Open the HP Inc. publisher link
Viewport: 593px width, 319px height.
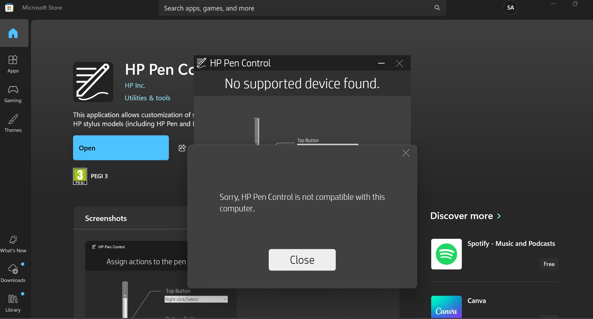[x=135, y=86]
